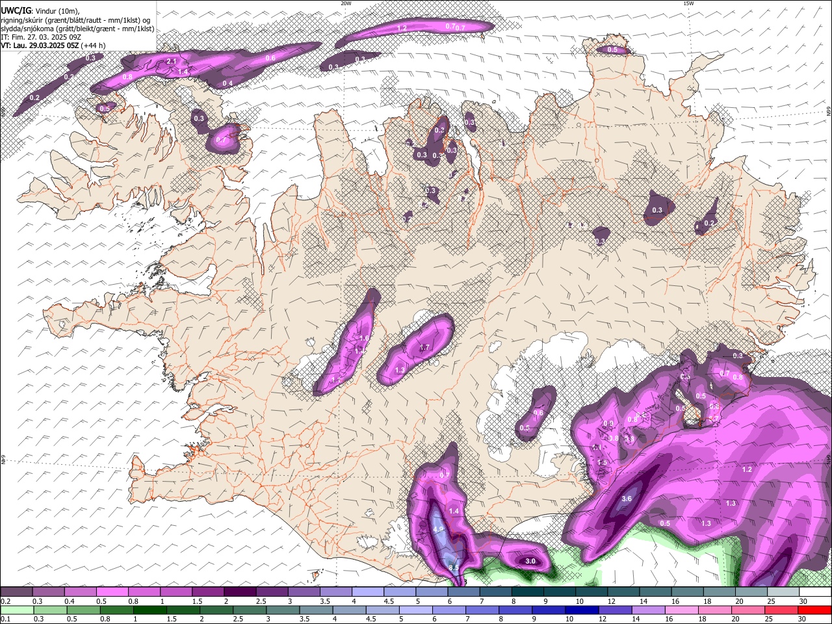
Task: Click the '0.1' label starting the lower scale
Action: [5, 619]
